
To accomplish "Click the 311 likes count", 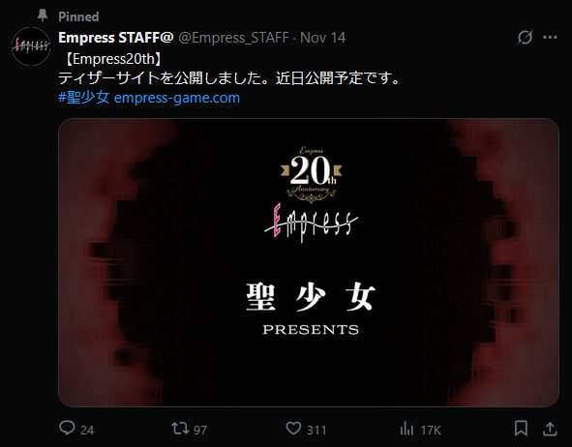I will pyautogui.click(x=316, y=431).
